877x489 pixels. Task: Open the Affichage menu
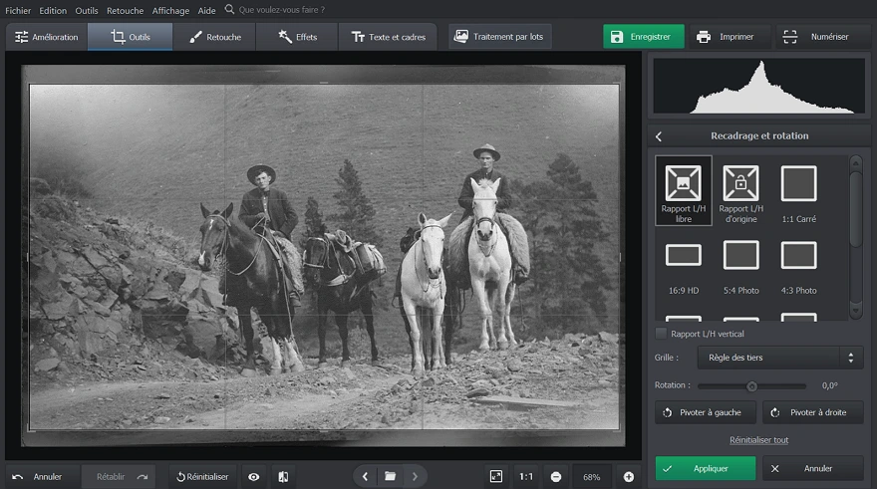point(170,10)
